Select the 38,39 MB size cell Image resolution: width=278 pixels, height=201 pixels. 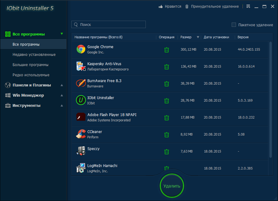pos(187,83)
